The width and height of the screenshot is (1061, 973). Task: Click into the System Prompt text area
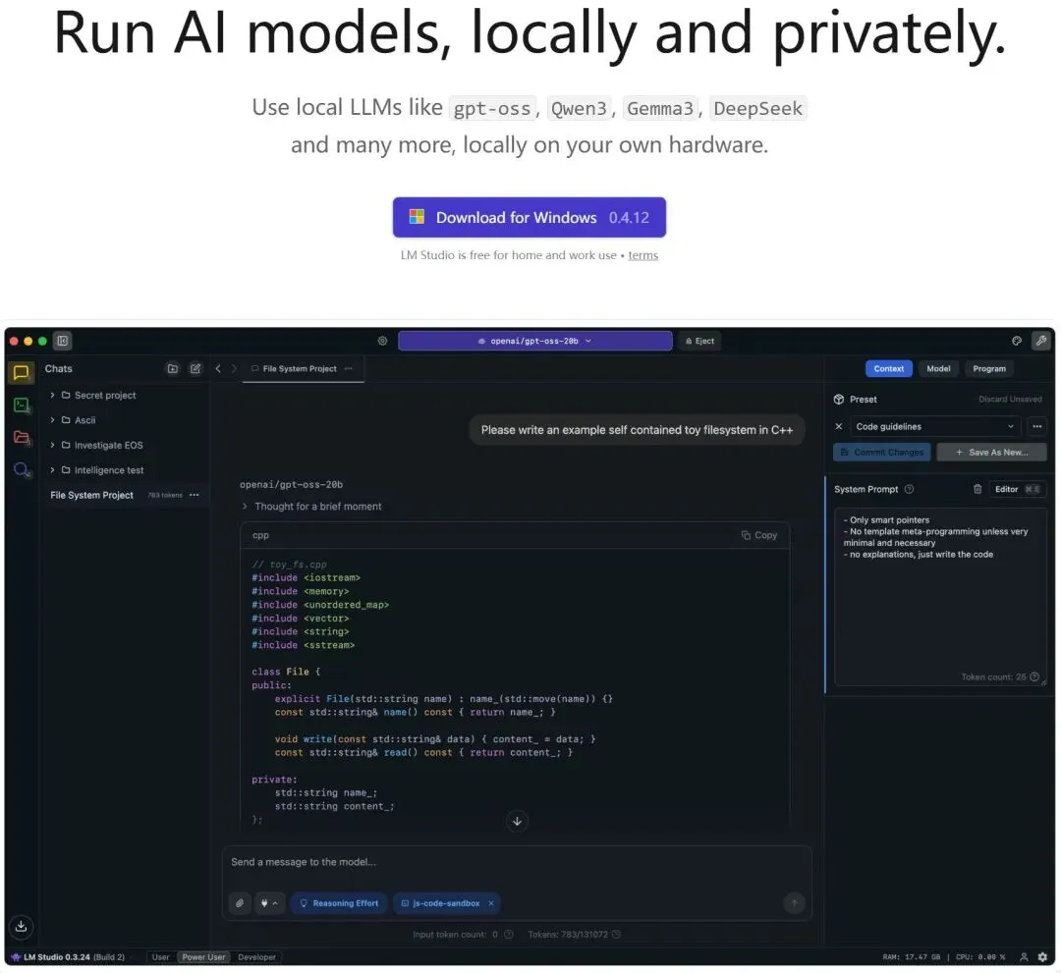point(940,597)
